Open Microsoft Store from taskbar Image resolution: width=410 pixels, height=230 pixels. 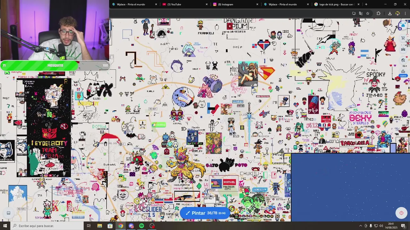(110, 226)
